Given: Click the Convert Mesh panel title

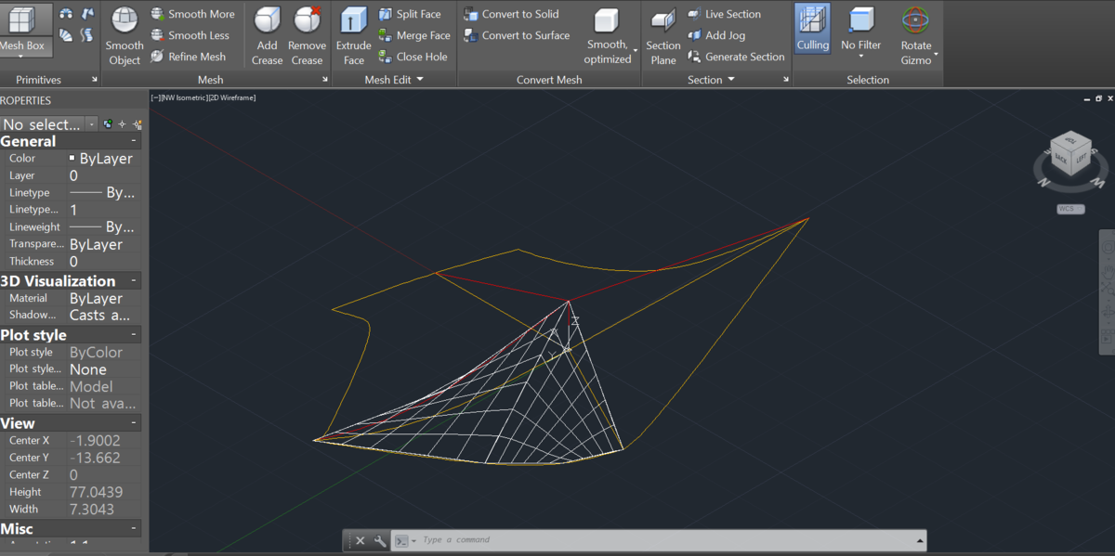Looking at the screenshot, I should 549,80.
